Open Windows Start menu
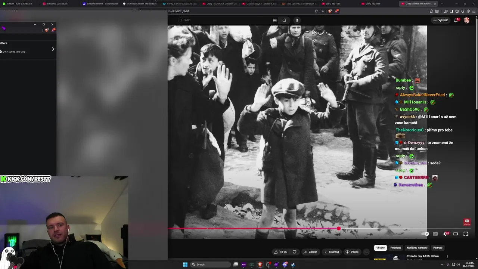This screenshot has width=478, height=269. click(x=185, y=265)
